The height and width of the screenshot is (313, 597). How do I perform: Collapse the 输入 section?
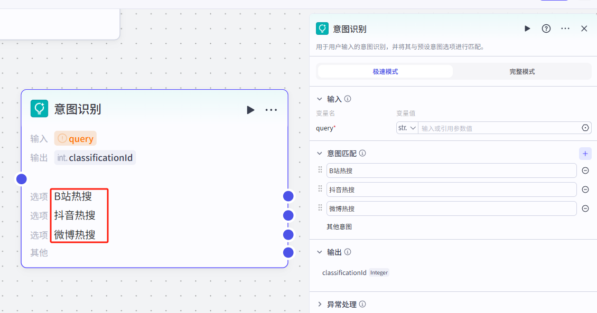pyautogui.click(x=319, y=99)
